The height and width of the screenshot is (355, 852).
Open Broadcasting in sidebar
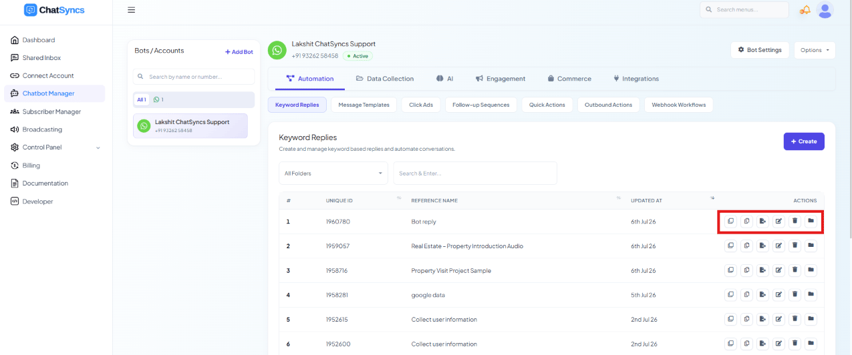56,129
